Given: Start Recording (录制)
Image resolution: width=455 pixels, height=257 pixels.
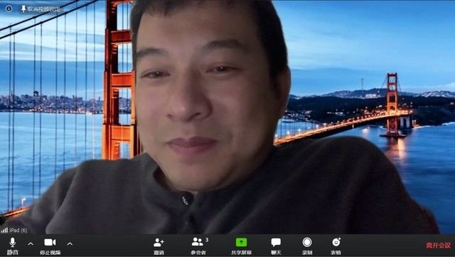Looking at the screenshot, I should coord(307,246).
